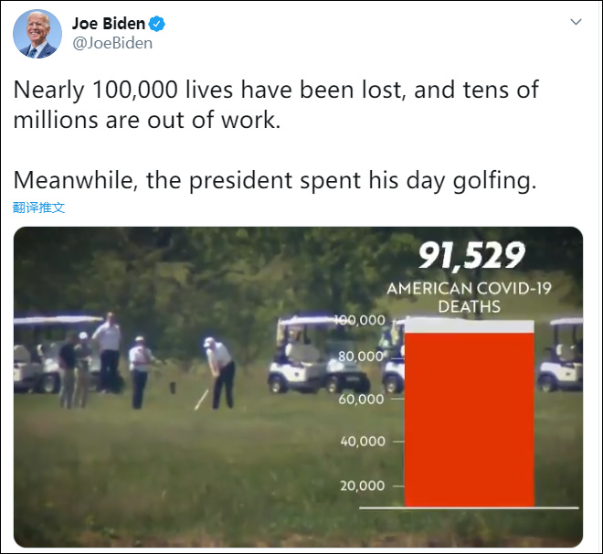The height and width of the screenshot is (554, 603).
Task: Click the golf cart at right edge
Action: coord(562,357)
